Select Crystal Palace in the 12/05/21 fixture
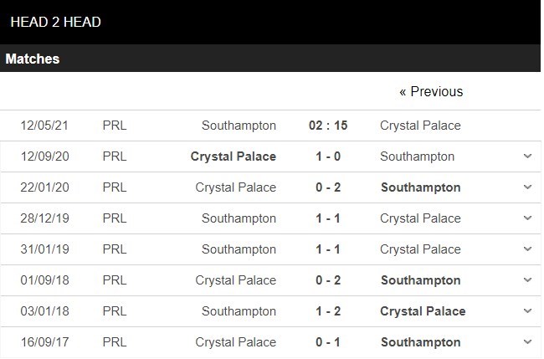The width and height of the screenshot is (544, 359). [420, 126]
